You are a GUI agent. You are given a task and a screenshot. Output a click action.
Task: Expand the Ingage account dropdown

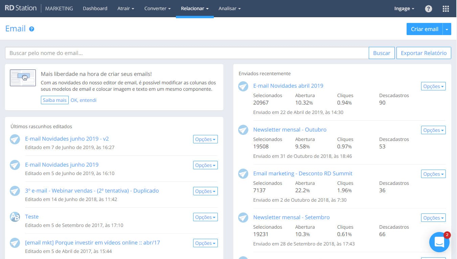[404, 9]
